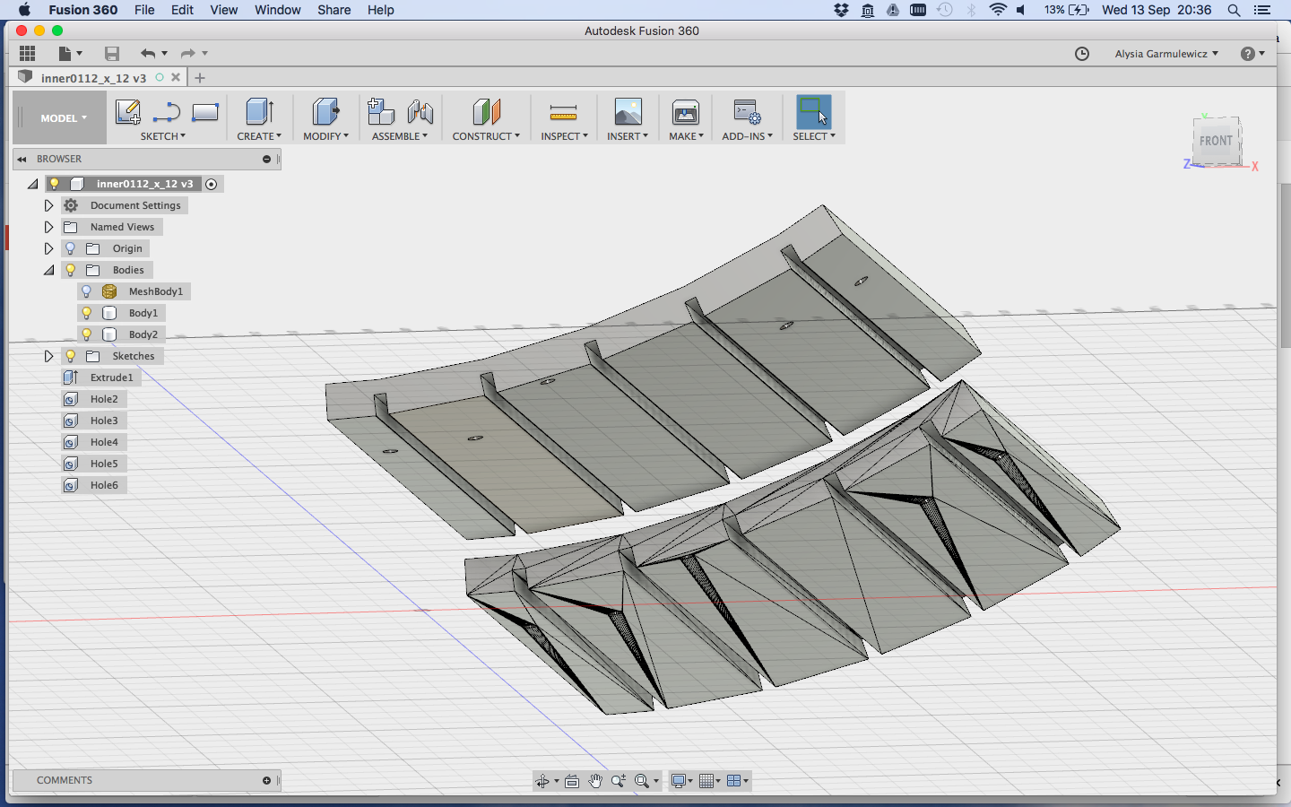The width and height of the screenshot is (1291, 807).
Task: Open Alysia Garmulewicz account menu
Action: click(x=1166, y=54)
